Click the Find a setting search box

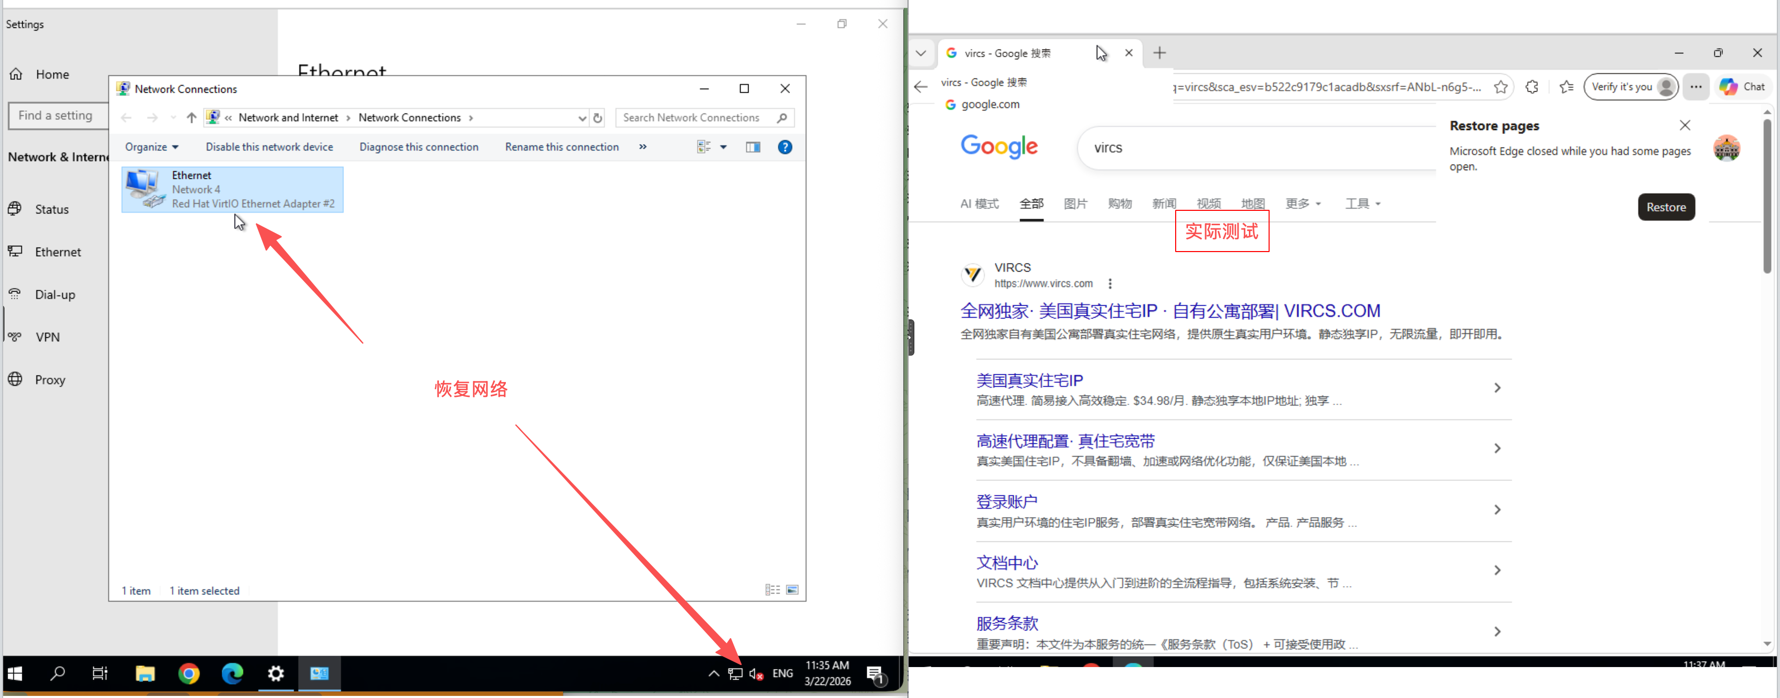pos(59,115)
